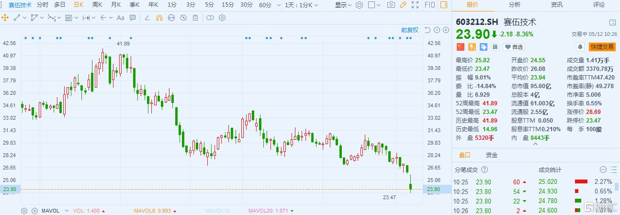This screenshot has width=620, height=215.
Task: Open the 资讯 news tab
Action: pyautogui.click(x=557, y=5)
